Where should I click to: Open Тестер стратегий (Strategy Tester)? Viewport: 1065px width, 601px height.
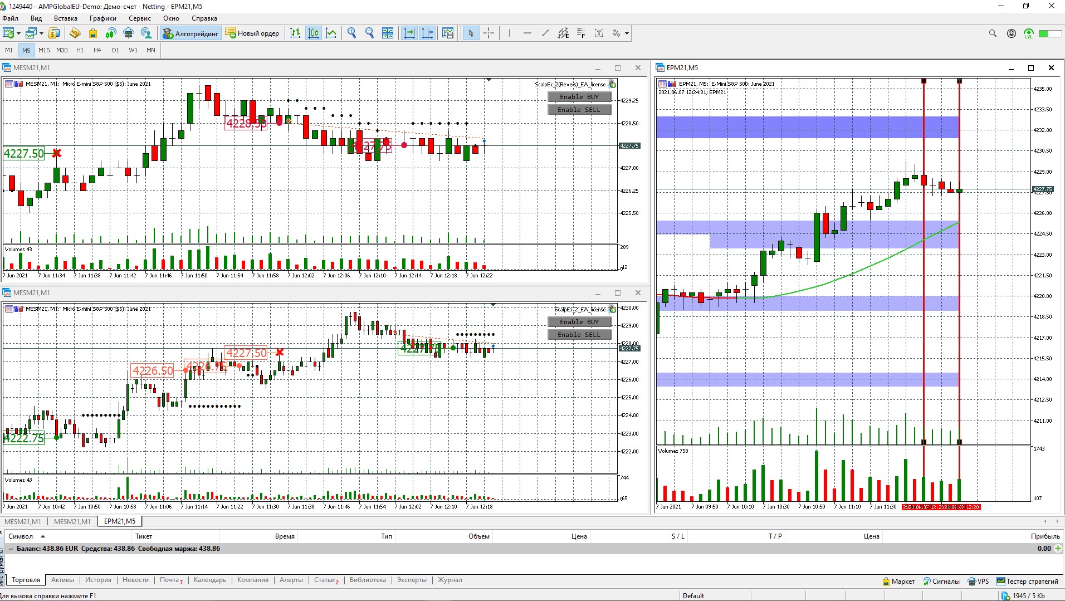pos(1027,582)
